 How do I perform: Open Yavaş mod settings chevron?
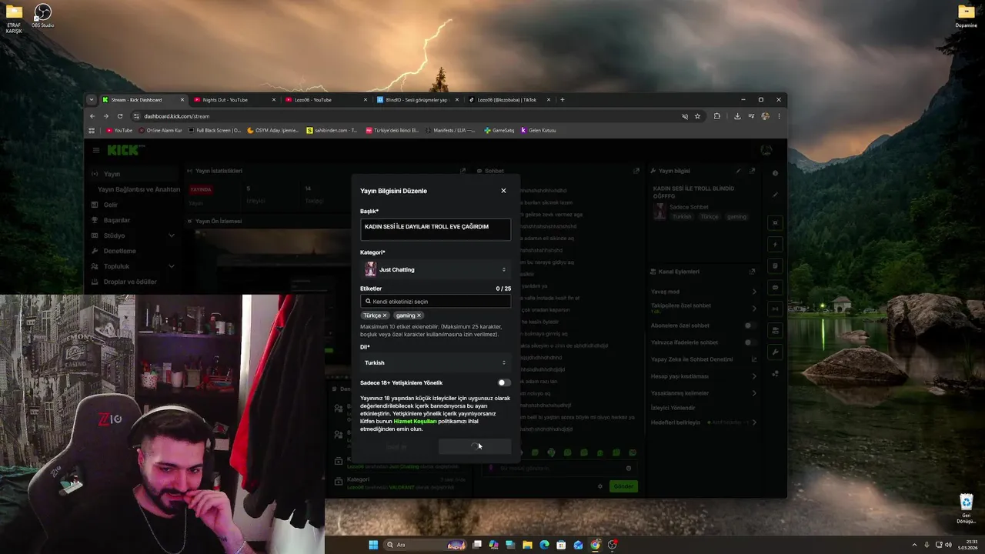754,292
